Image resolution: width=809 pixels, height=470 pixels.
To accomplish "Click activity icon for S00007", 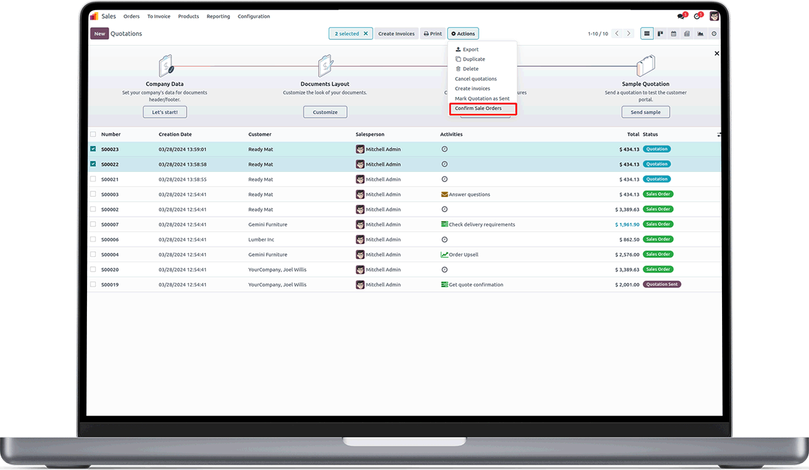I will point(444,225).
